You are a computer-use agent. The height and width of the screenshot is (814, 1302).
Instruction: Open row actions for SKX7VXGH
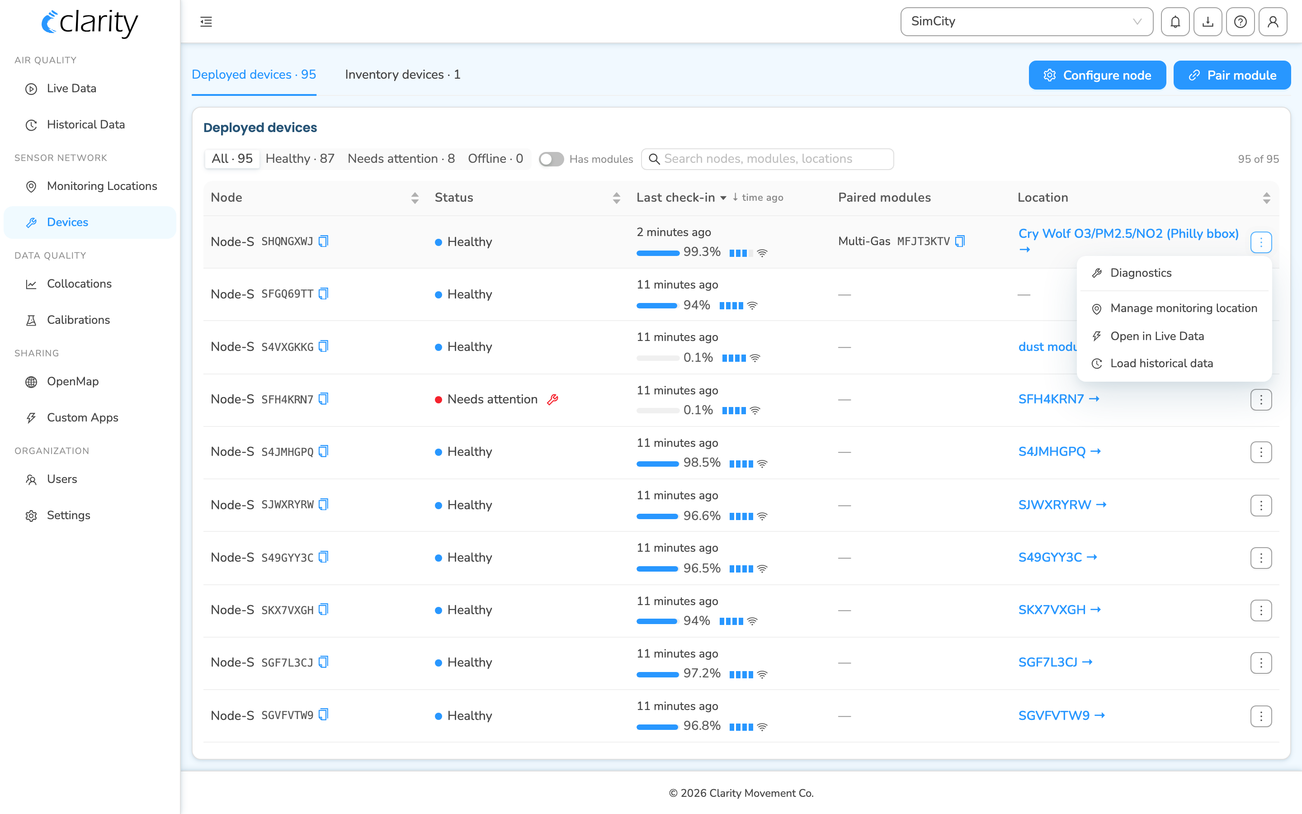[x=1261, y=610]
